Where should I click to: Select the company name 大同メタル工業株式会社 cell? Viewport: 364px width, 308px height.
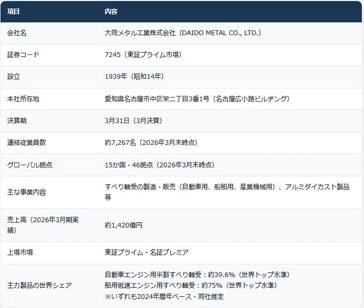(183, 33)
